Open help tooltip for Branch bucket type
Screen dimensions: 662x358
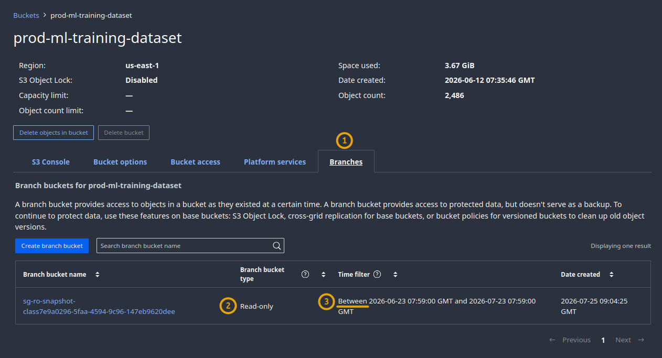[x=305, y=274]
